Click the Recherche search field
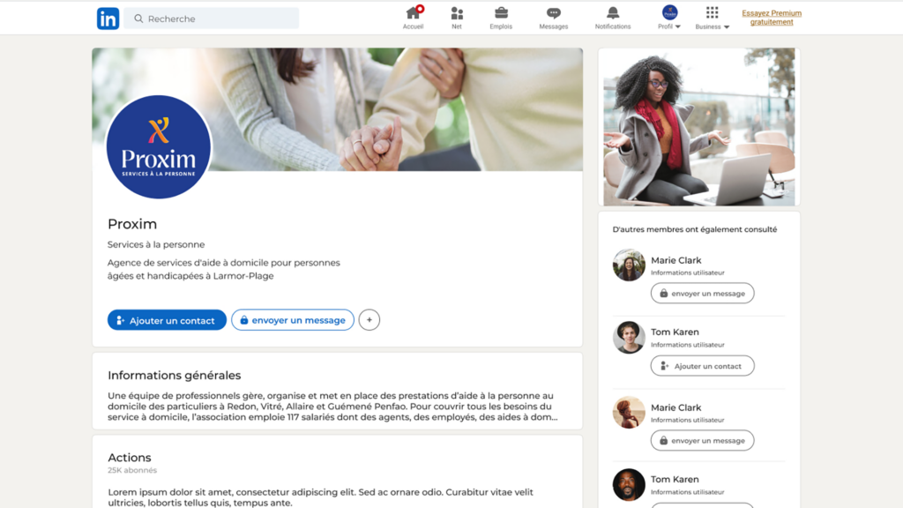Viewport: 903px width, 508px height. tap(212, 19)
